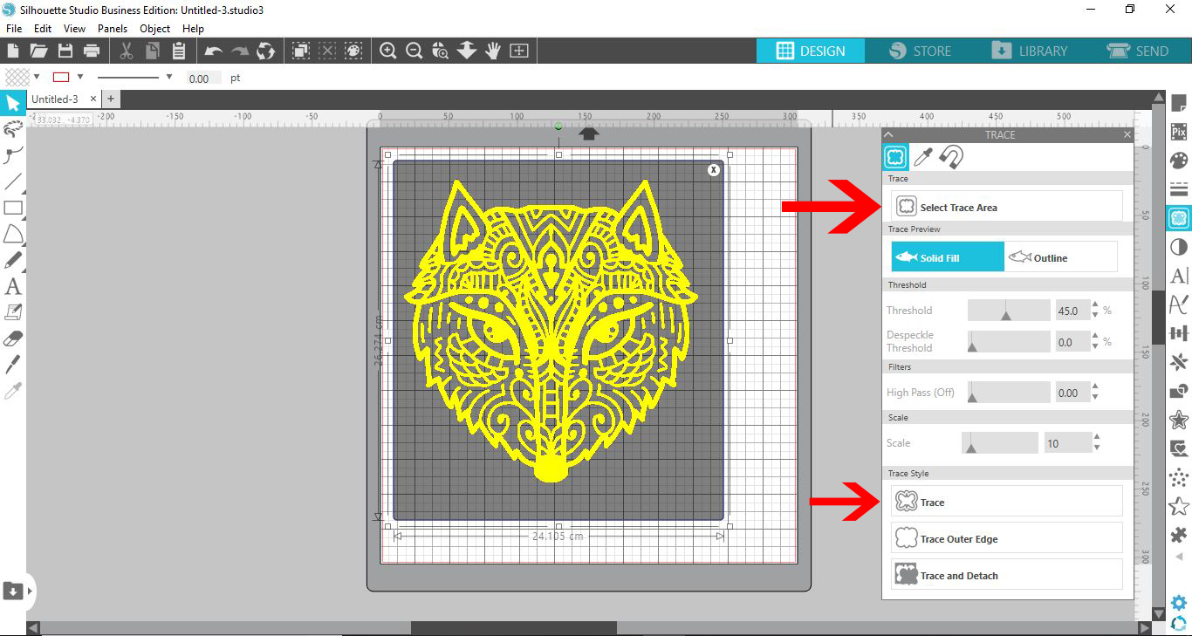Increase the Threshold value with up arrow
1192x636 pixels.
click(x=1096, y=305)
